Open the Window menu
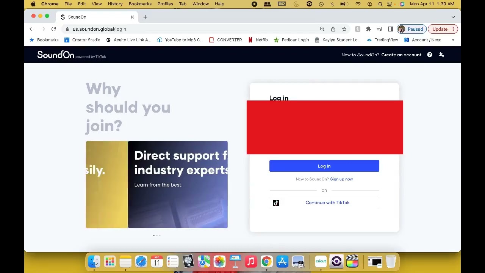This screenshot has width=485, height=273. 200,4
